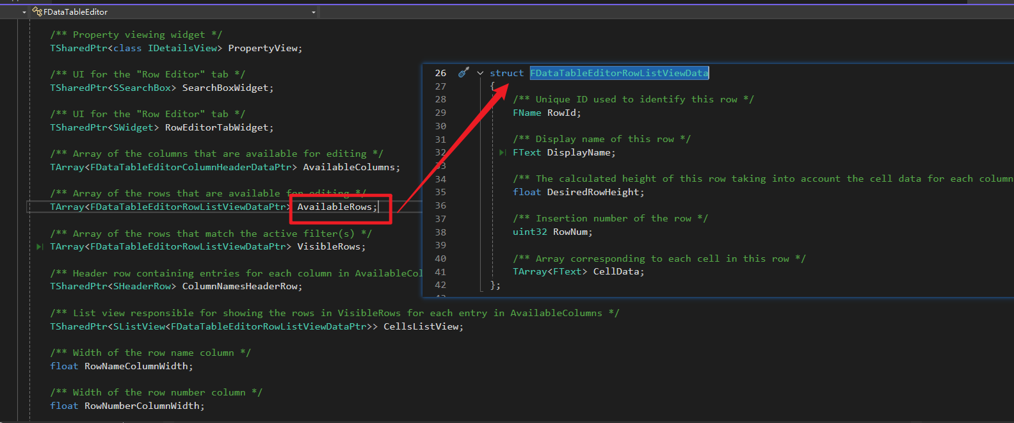Click the uint32 keyword

529,232
